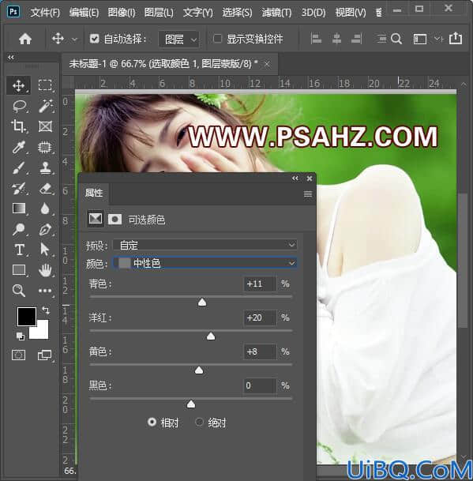
Task: Close the Properties panel
Action: tap(310, 178)
